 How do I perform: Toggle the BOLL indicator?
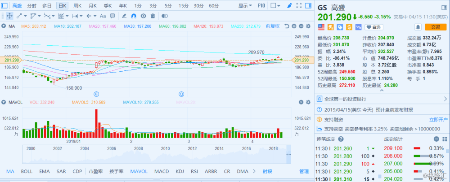pyautogui.click(x=27, y=171)
